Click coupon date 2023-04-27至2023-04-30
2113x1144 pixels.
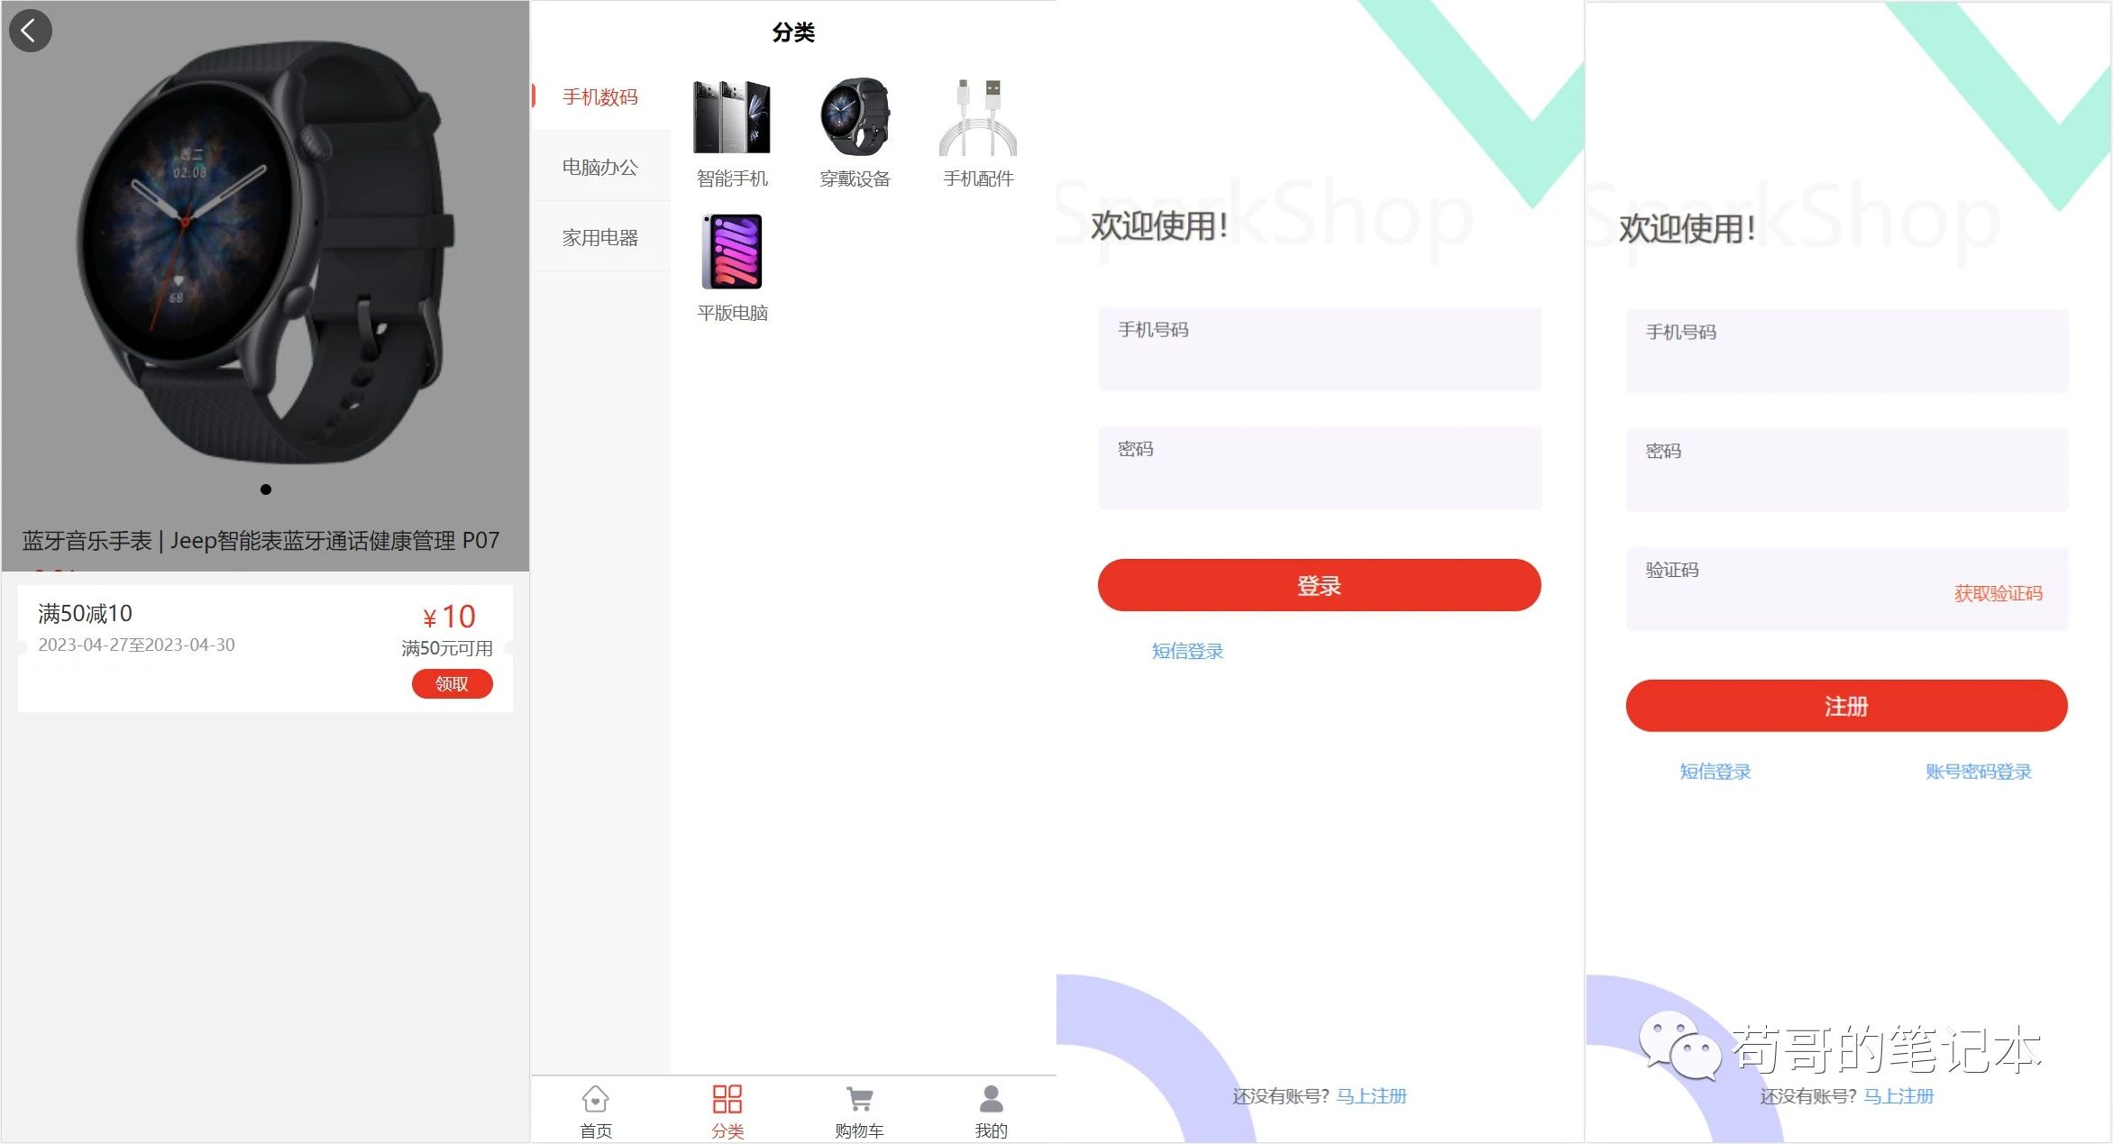coord(136,645)
